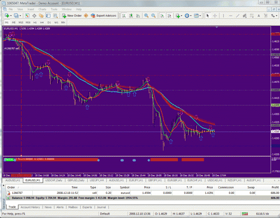The width and height of the screenshot is (280, 218).
Task: Click the New Chart icon
Action: [7, 16]
